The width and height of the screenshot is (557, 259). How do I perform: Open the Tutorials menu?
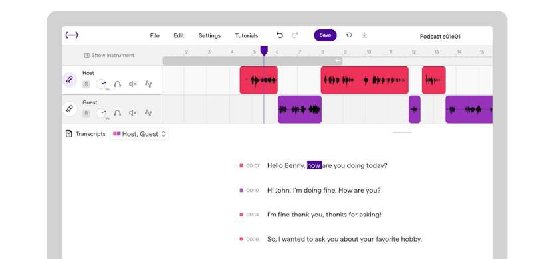pyautogui.click(x=247, y=35)
